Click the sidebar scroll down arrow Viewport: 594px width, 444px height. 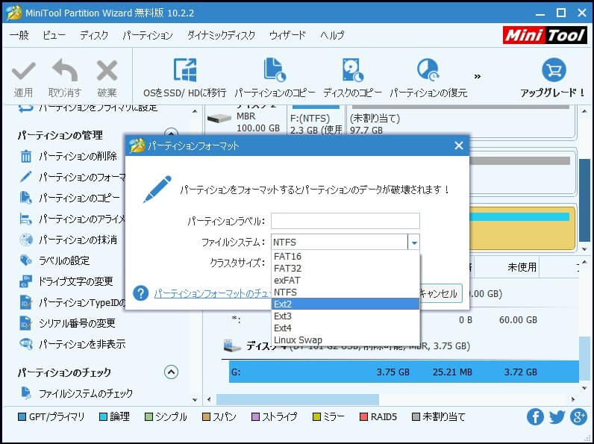click(x=195, y=399)
